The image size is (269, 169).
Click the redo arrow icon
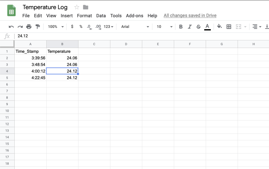coord(20,27)
